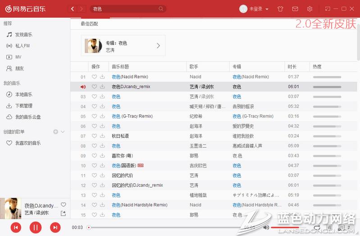Download song 03 using its download icon

click(102, 96)
